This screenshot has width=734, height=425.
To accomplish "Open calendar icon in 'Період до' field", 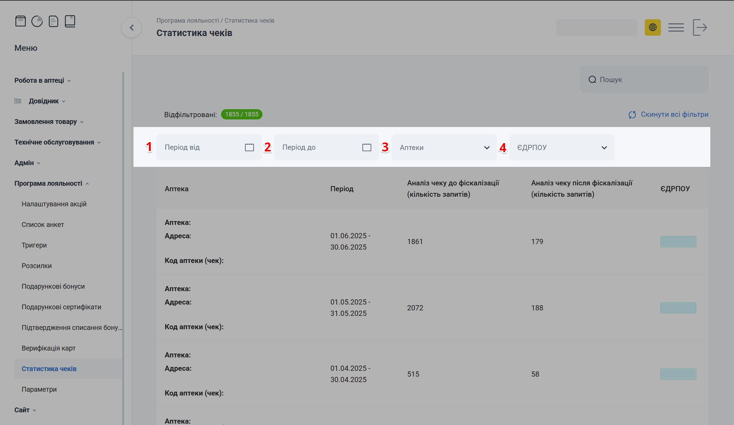I will coord(367,148).
